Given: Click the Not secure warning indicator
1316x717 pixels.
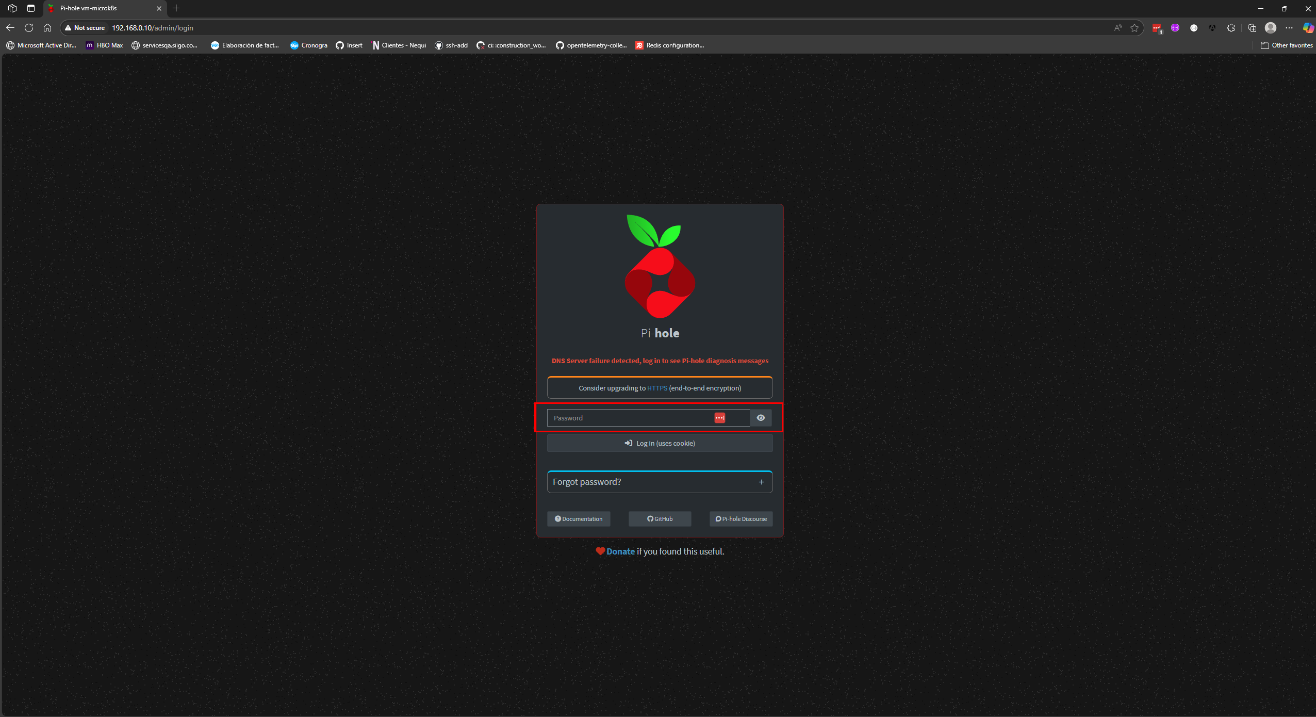Looking at the screenshot, I should (x=85, y=28).
